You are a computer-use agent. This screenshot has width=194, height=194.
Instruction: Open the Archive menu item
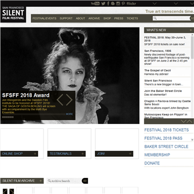(x=94, y=18)
